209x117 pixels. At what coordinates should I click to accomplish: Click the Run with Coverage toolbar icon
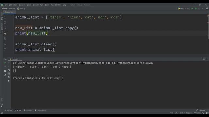click(x=199, y=9)
